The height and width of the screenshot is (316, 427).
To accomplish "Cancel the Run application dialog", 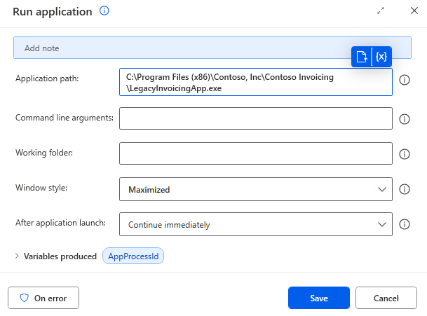I will tap(386, 298).
